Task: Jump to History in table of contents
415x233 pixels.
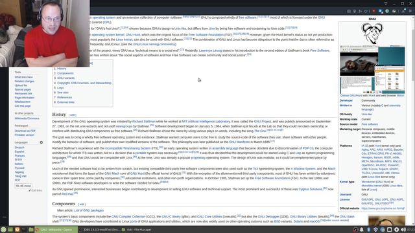Action: pyautogui.click(x=62, y=69)
